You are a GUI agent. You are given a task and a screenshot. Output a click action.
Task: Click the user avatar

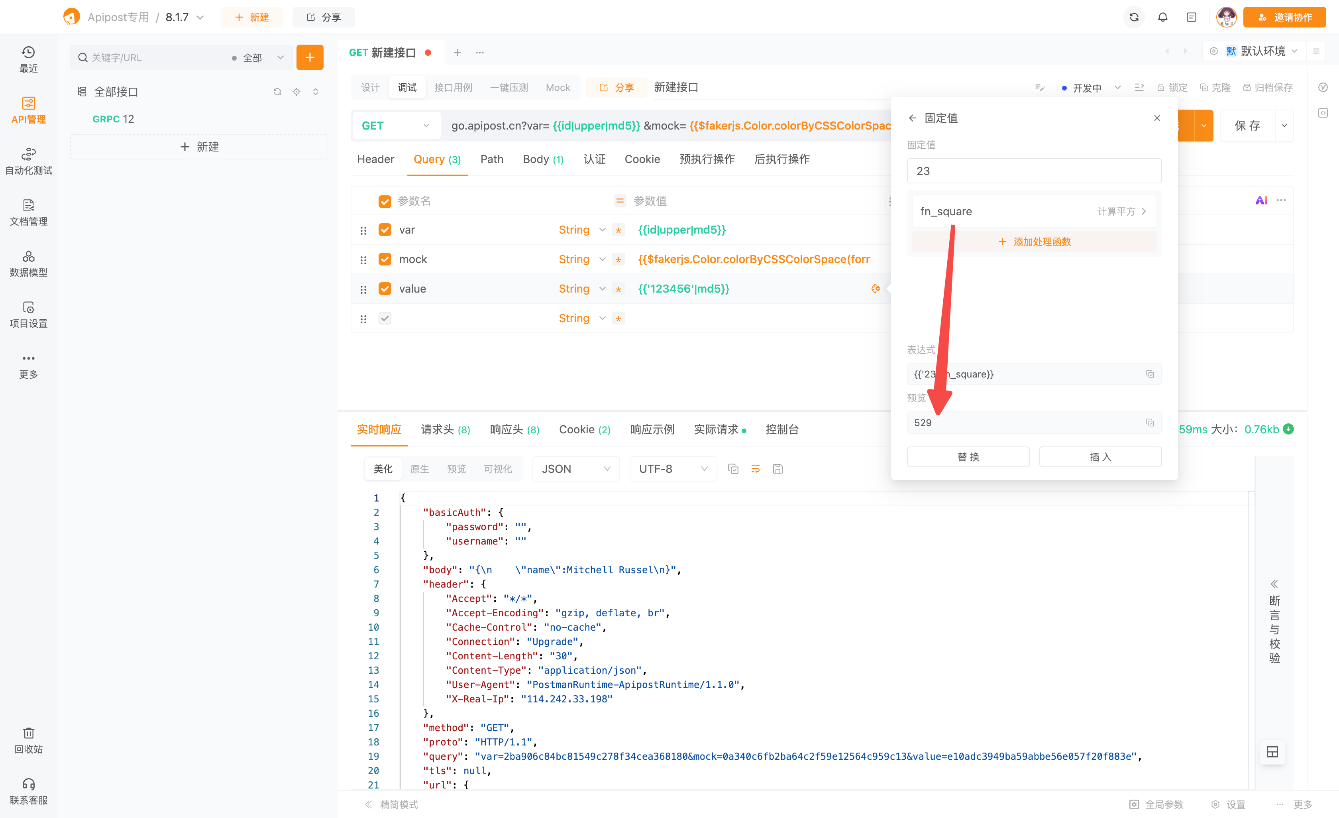(x=1226, y=18)
